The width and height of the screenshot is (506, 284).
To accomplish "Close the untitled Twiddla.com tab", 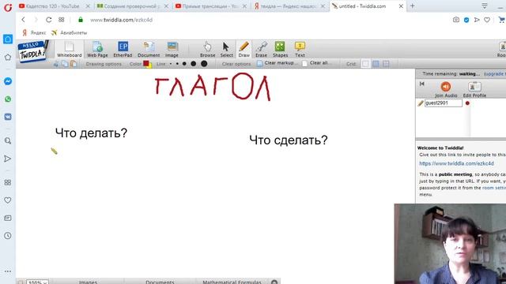I will [x=401, y=6].
